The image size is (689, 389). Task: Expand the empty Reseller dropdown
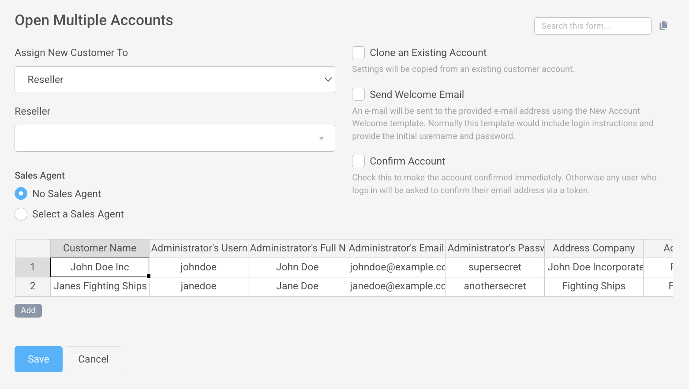pos(175,138)
